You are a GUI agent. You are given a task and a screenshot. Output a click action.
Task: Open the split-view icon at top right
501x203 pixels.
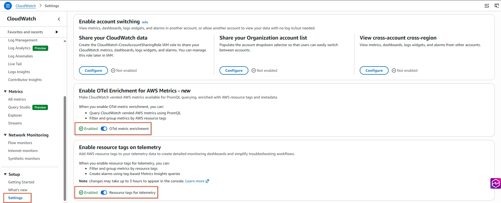[487, 6]
